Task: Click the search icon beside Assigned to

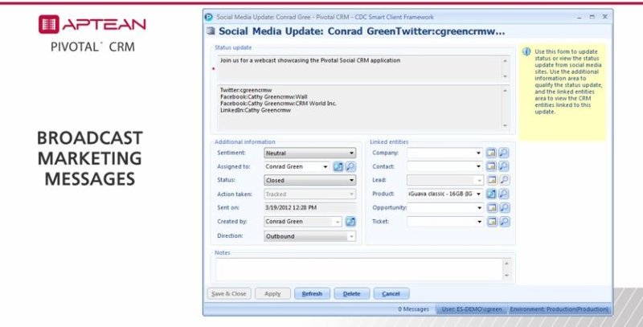Action: [350, 166]
